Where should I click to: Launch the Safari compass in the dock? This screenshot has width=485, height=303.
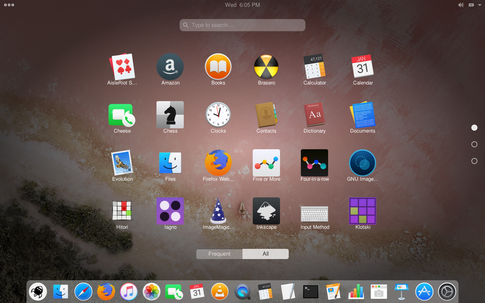pyautogui.click(x=83, y=292)
